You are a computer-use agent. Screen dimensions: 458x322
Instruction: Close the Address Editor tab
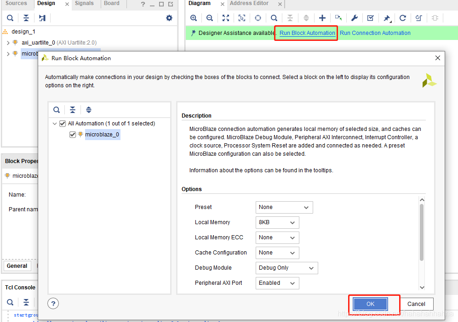pyautogui.click(x=280, y=4)
